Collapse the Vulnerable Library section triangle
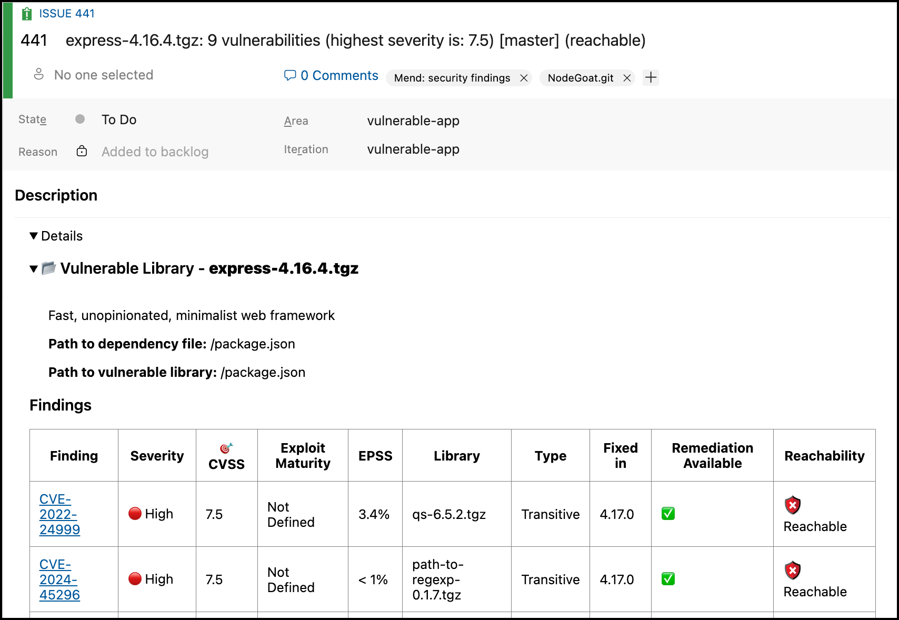The width and height of the screenshot is (899, 620). point(34,269)
